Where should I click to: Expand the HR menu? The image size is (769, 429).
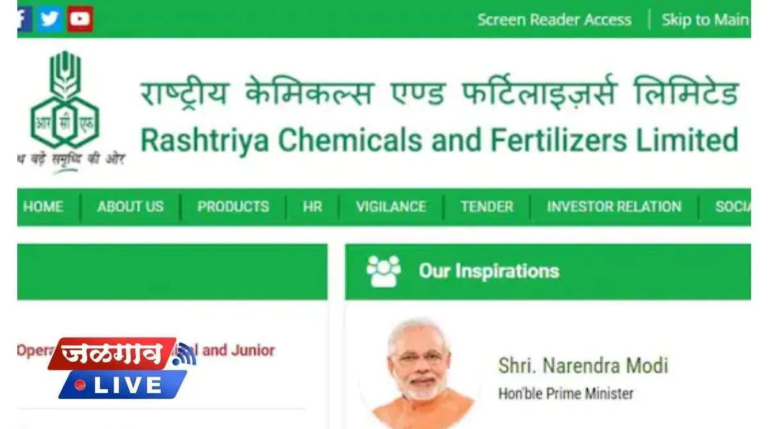(x=313, y=207)
